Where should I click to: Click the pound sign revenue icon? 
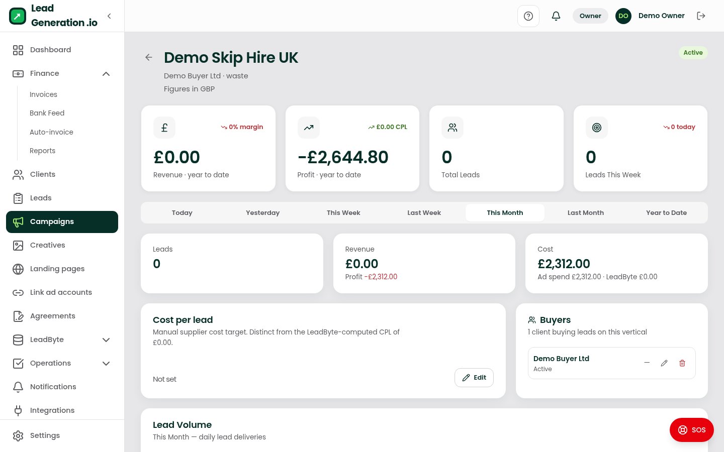(164, 128)
